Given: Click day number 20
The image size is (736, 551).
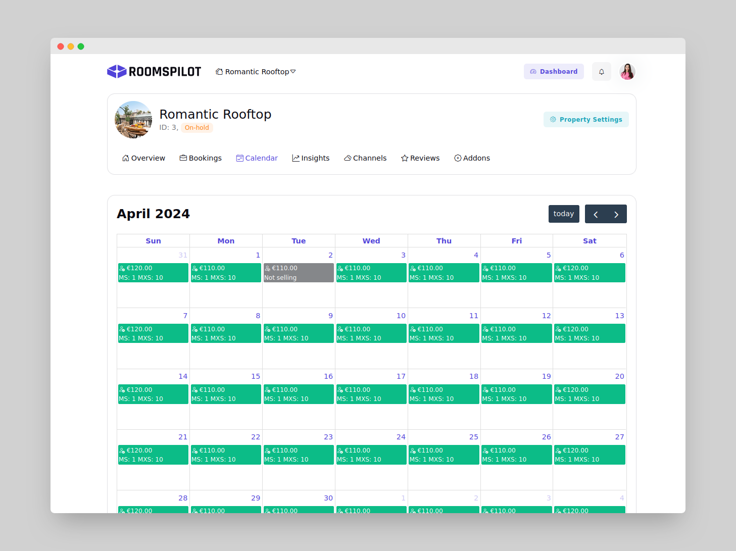Looking at the screenshot, I should (619, 376).
